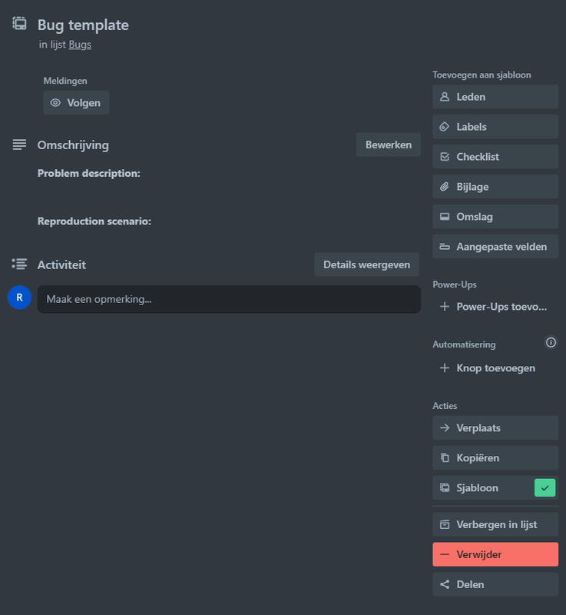Click the Bijlage paperclip icon

[445, 187]
